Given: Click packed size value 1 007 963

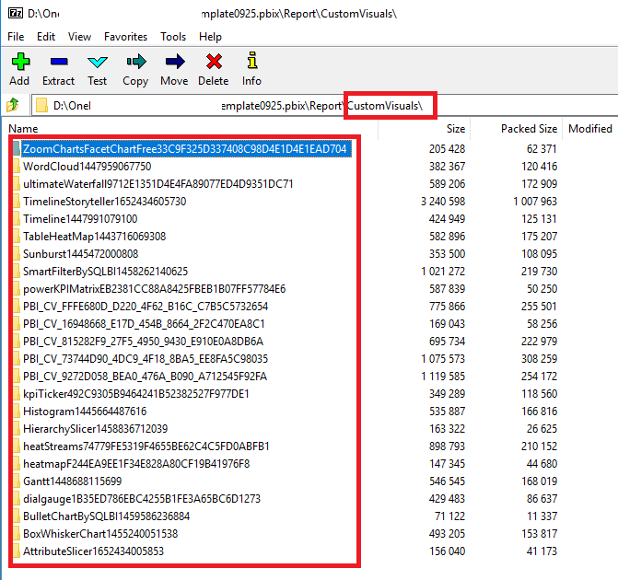Looking at the screenshot, I should coord(535,202).
